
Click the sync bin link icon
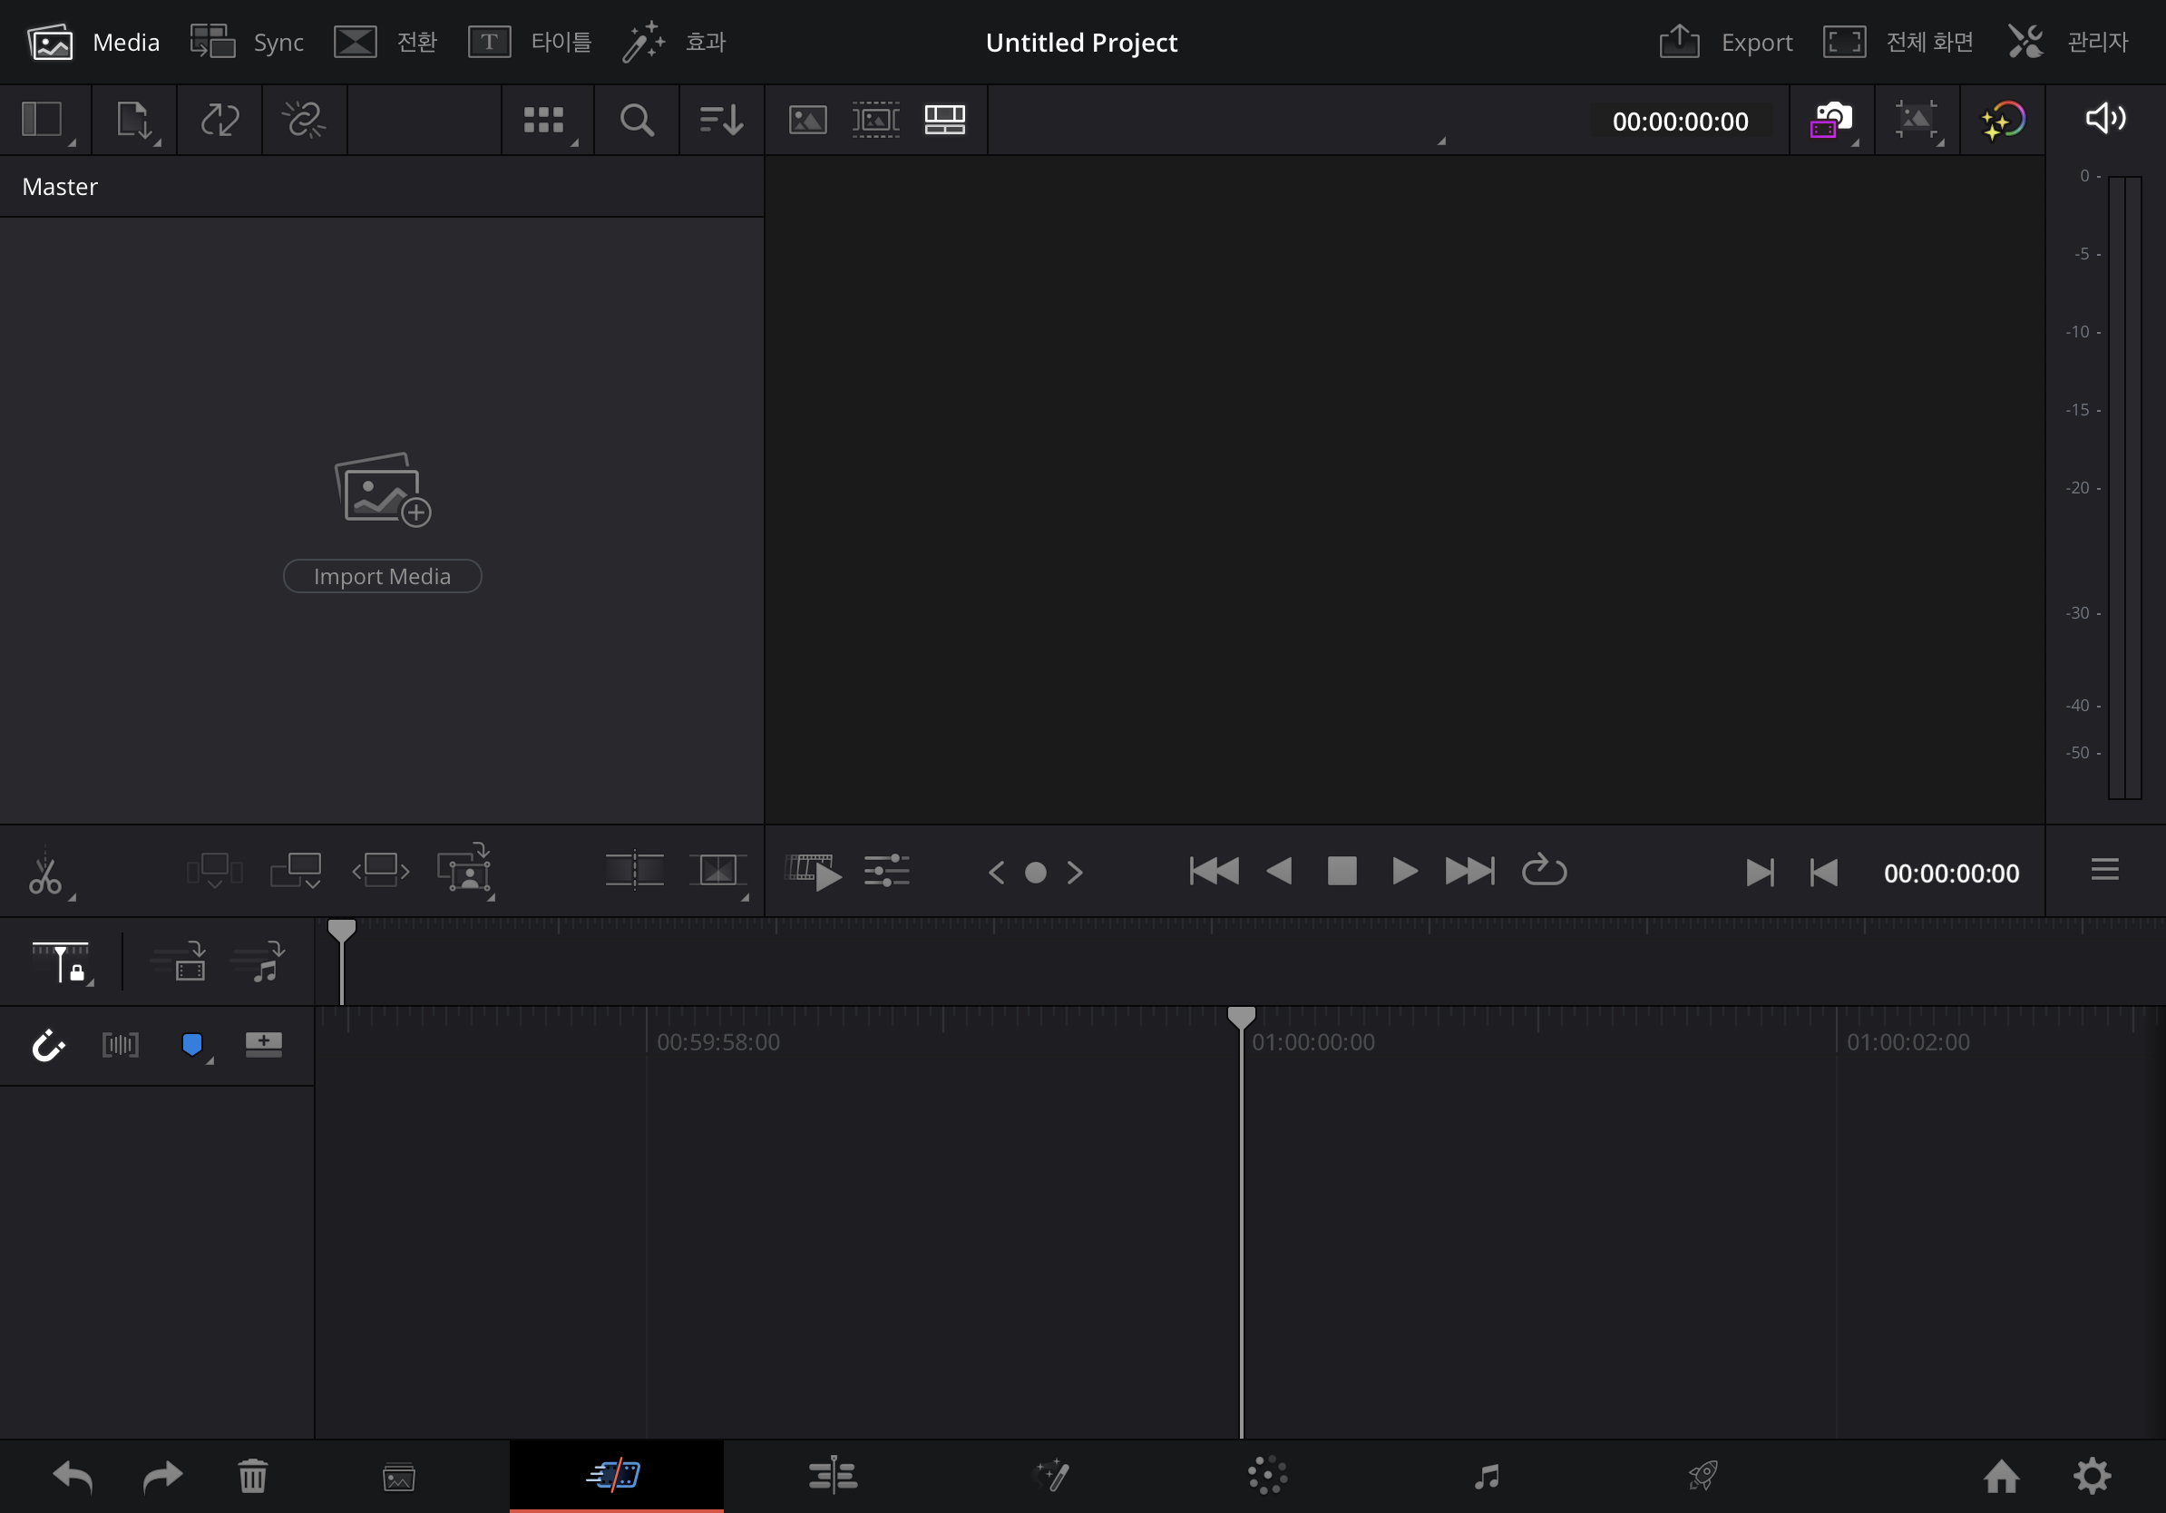pos(304,120)
